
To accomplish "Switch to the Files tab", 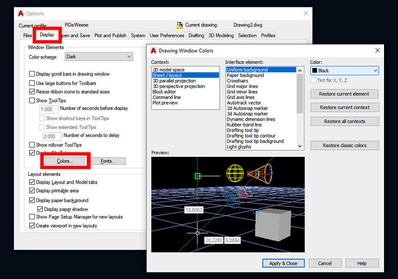I will [27, 35].
